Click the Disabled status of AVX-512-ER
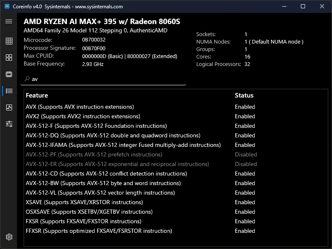This screenshot has height=249, width=332. tap(246, 164)
